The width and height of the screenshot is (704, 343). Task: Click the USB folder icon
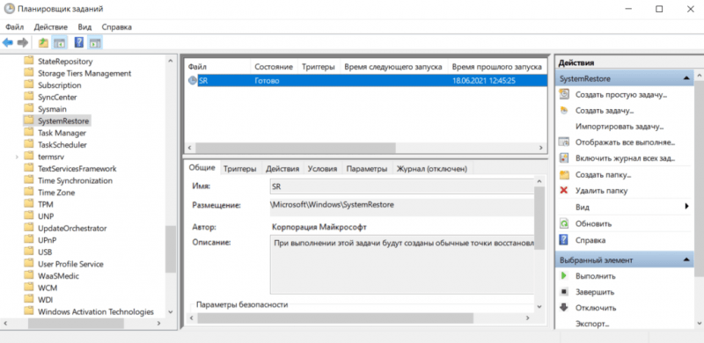(29, 252)
